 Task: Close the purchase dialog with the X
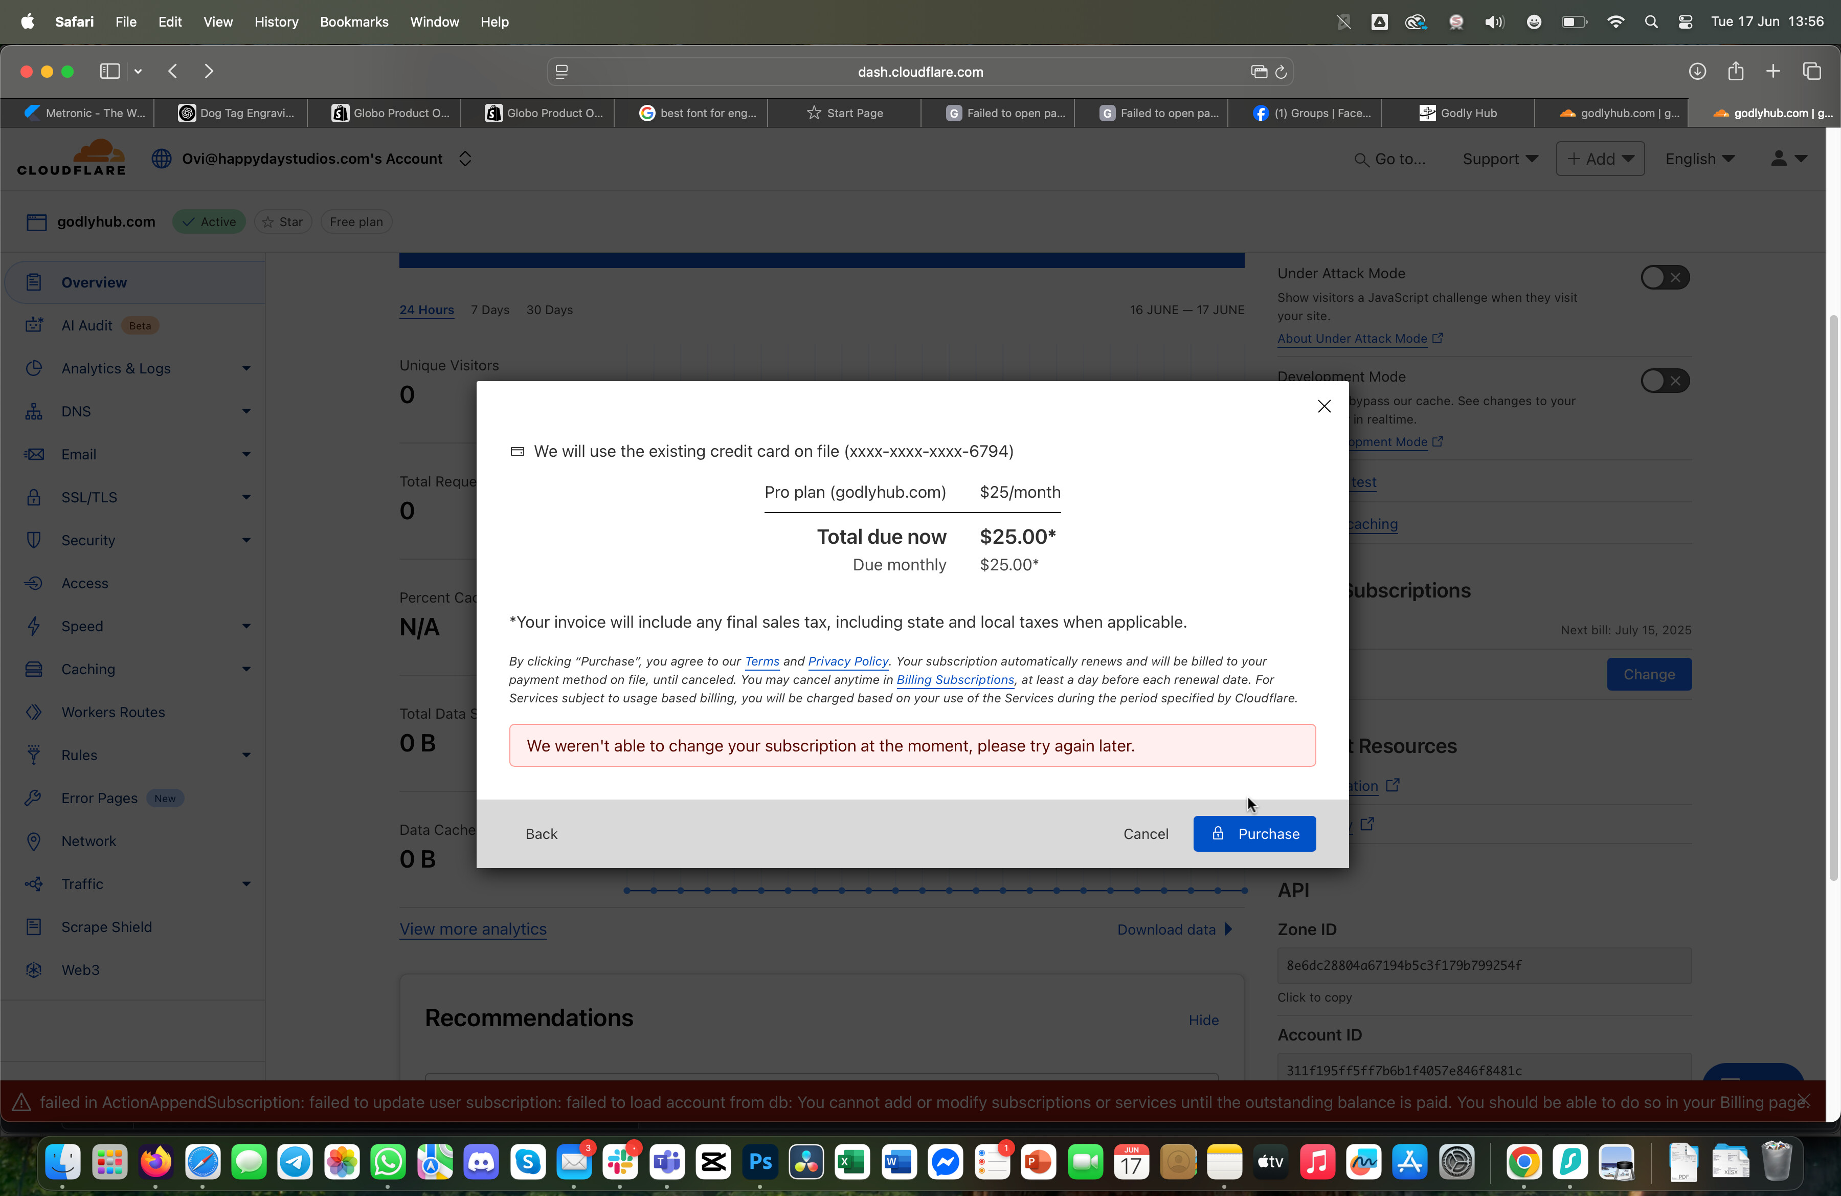point(1323,406)
